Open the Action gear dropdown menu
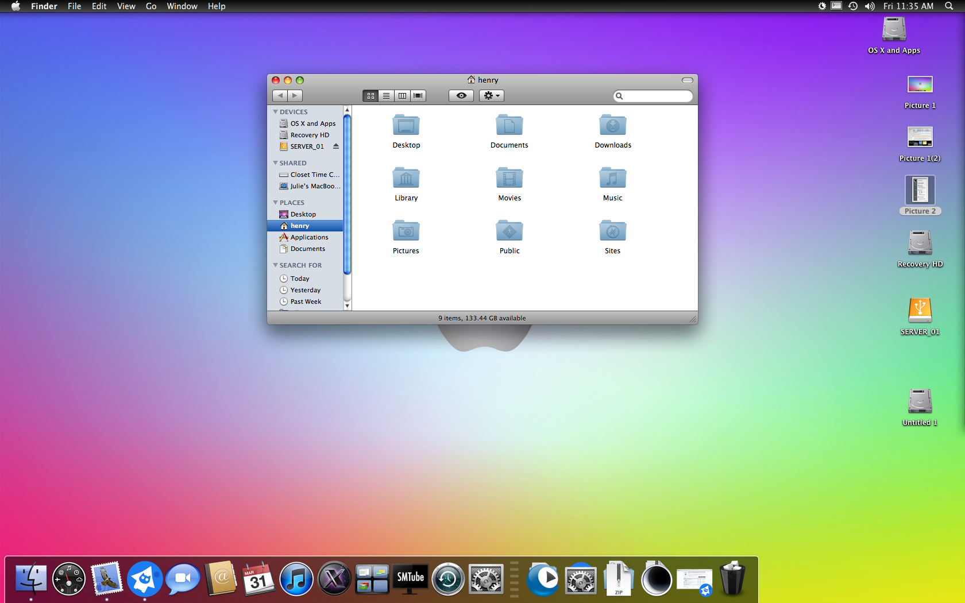Image resolution: width=965 pixels, height=603 pixels. click(491, 96)
